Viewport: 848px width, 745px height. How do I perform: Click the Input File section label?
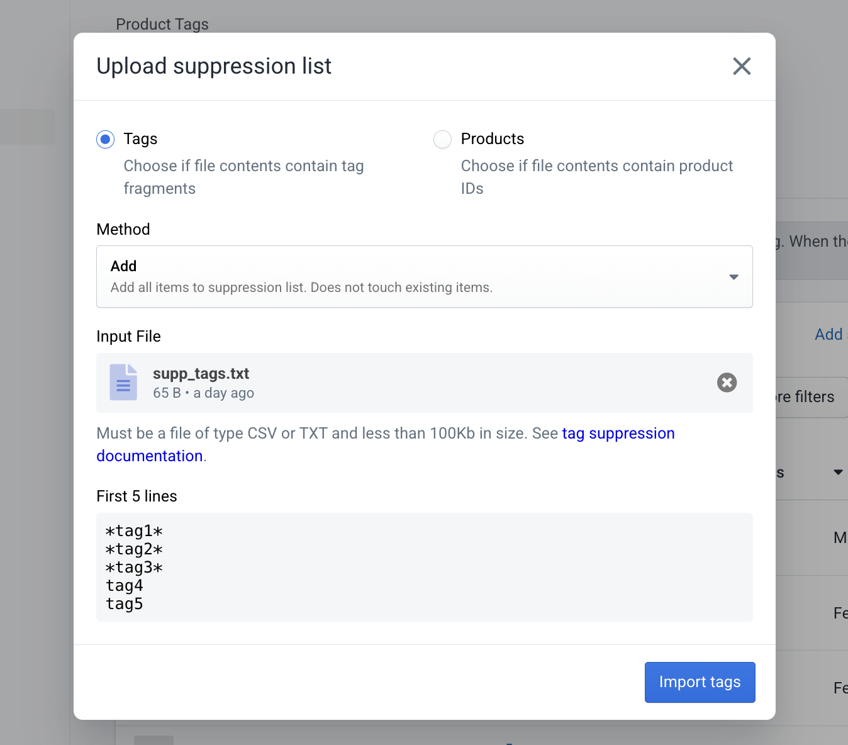[x=128, y=336]
